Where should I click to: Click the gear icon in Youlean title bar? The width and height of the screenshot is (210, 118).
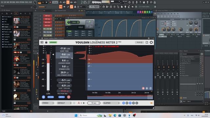pos(42,38)
